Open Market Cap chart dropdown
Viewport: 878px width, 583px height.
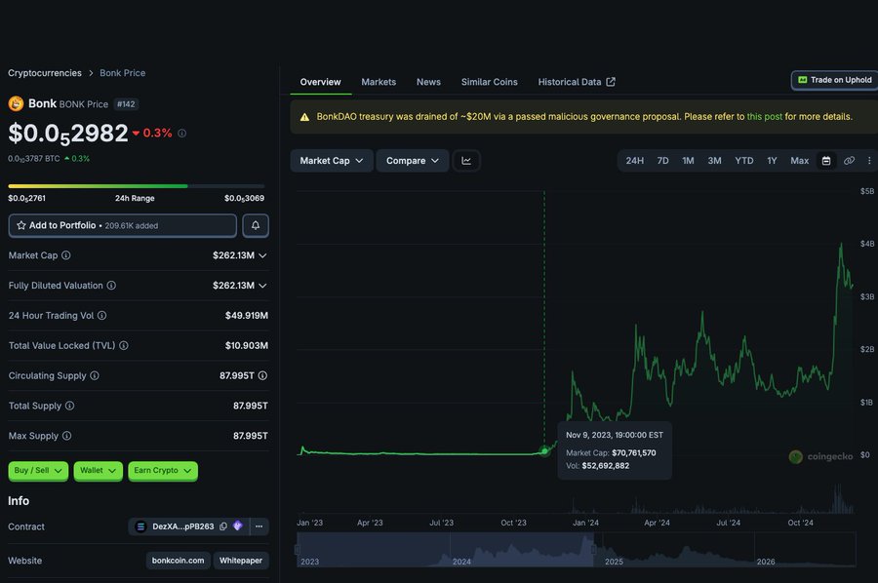332,161
